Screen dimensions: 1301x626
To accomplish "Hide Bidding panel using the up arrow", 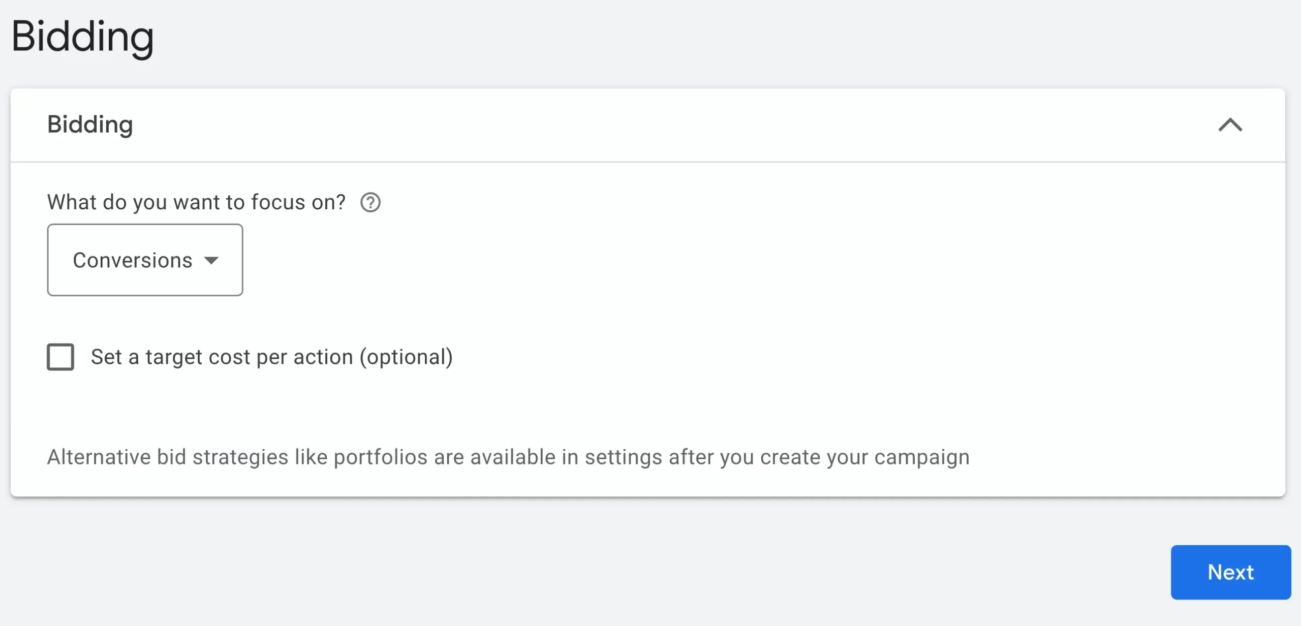I will [x=1230, y=125].
